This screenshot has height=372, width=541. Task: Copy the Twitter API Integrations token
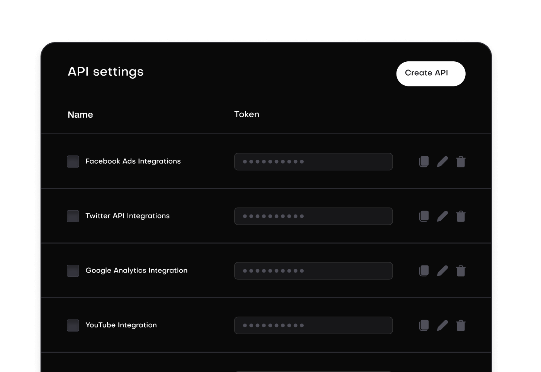(424, 216)
